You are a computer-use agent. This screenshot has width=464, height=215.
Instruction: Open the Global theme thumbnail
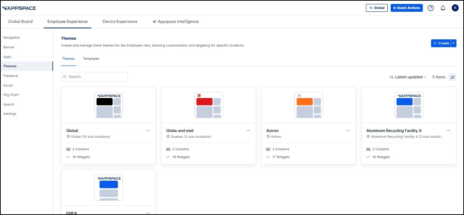(x=108, y=105)
